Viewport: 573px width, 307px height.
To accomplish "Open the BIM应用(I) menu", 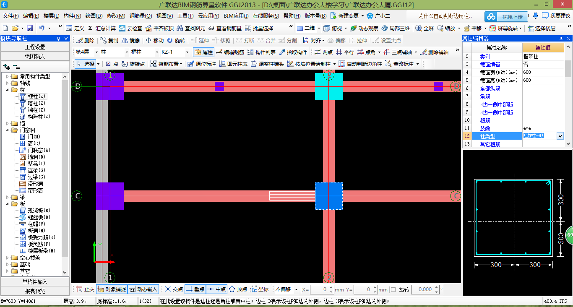I will 236,16.
